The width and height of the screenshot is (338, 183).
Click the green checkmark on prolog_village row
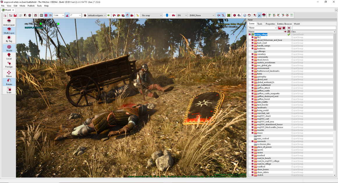pos(289,34)
